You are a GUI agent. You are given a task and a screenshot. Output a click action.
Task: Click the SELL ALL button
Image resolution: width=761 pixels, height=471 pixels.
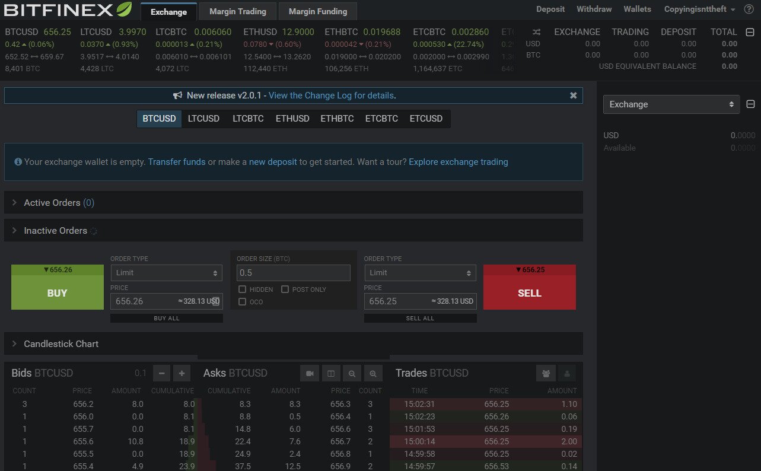[420, 319]
